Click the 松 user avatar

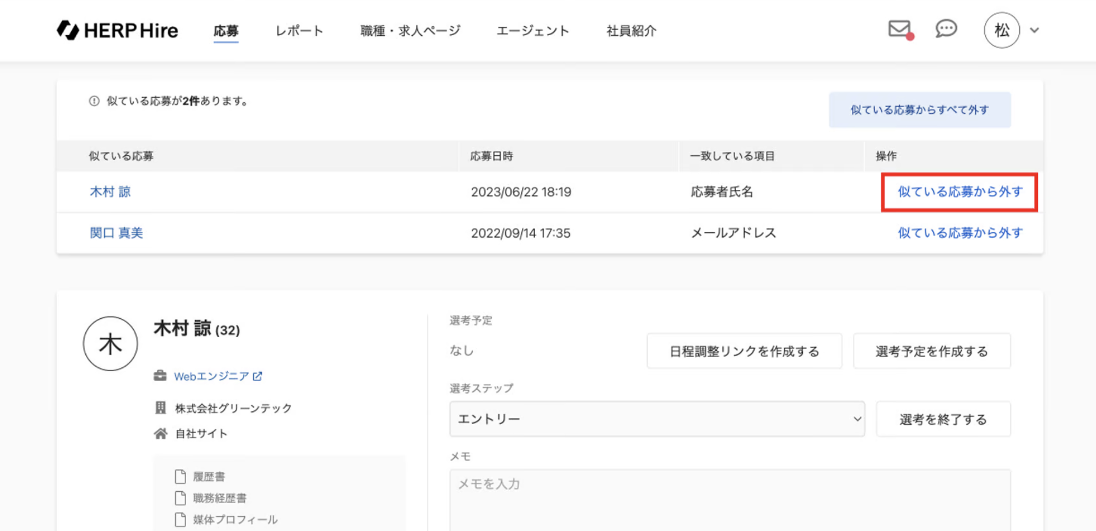(1002, 30)
